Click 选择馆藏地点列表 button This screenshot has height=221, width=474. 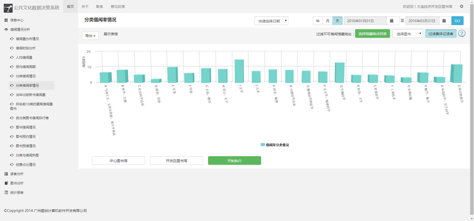click(372, 34)
